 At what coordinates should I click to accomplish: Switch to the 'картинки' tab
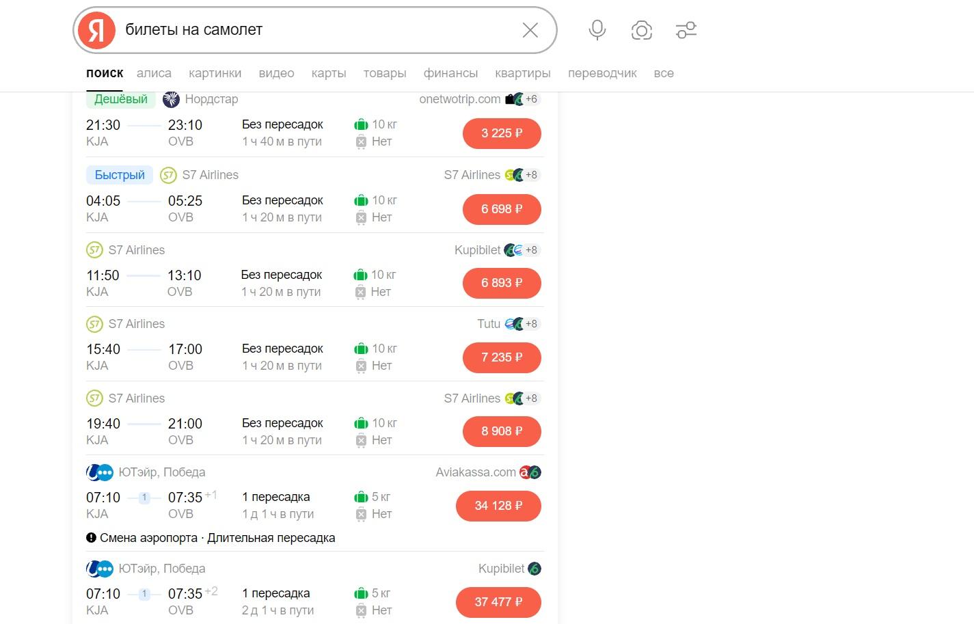[215, 73]
